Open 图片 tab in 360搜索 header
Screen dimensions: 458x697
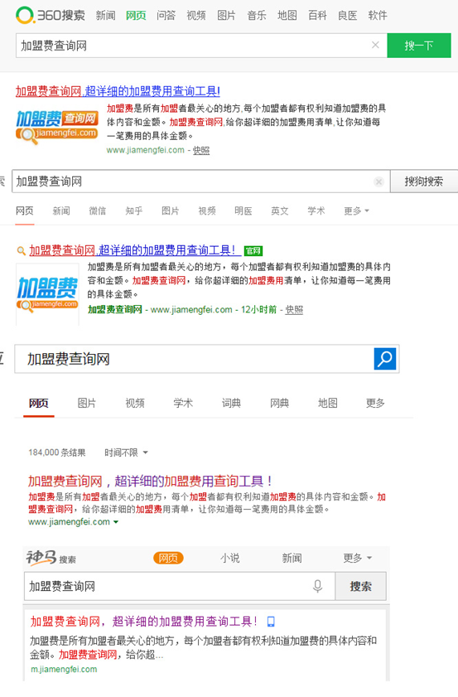pos(227,16)
